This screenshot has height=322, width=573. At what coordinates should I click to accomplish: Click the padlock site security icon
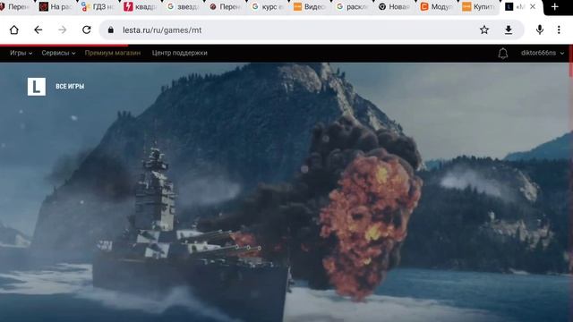coord(111,30)
